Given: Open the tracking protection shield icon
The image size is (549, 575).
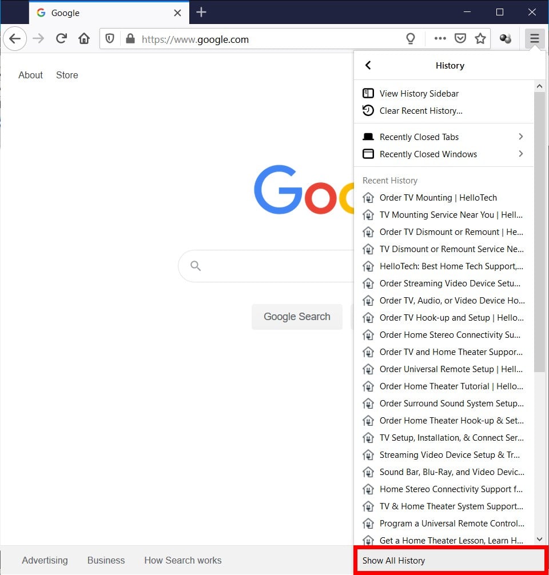Looking at the screenshot, I should (109, 39).
